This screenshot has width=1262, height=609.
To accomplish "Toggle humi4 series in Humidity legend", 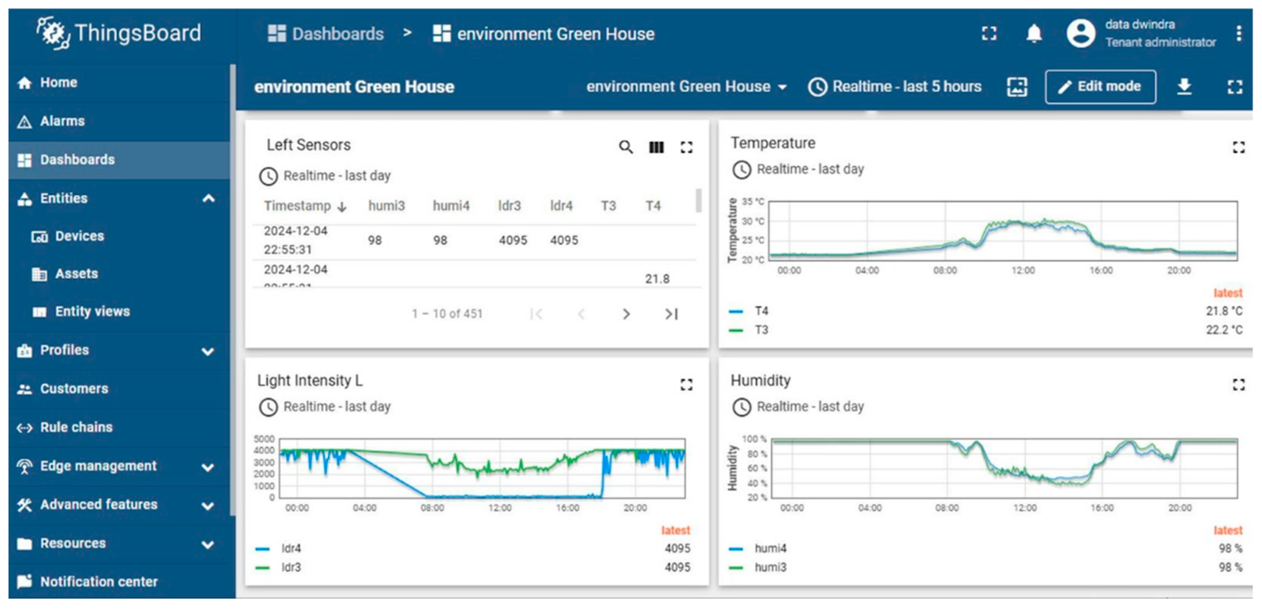I will pos(770,548).
